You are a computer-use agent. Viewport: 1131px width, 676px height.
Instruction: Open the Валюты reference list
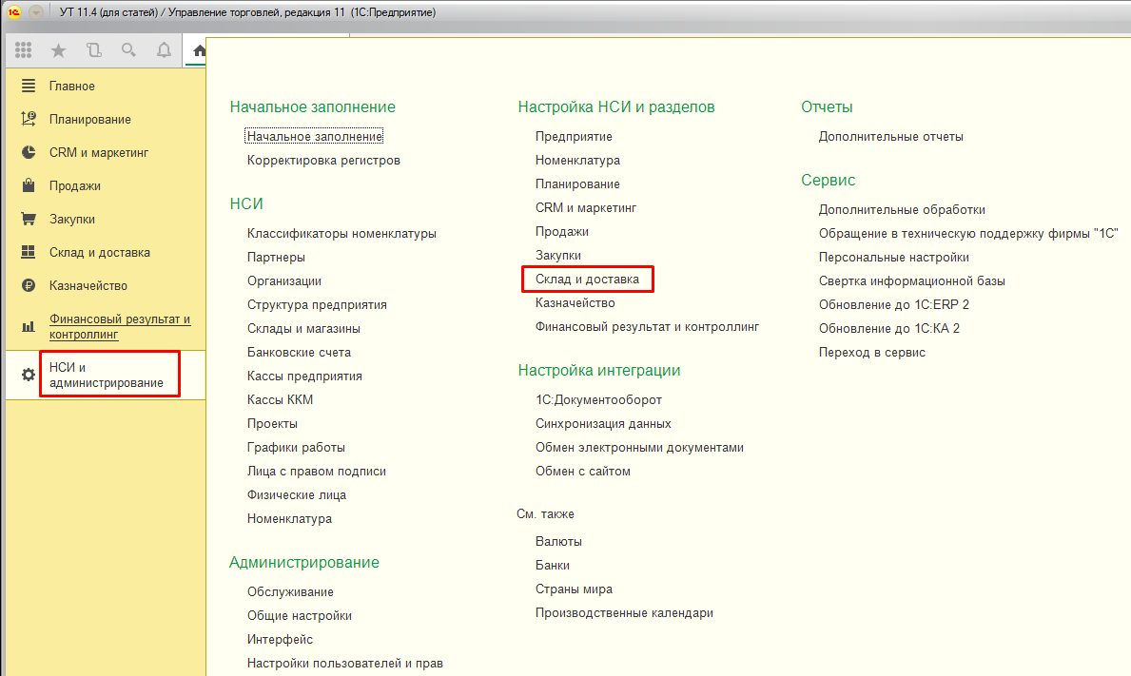(558, 542)
